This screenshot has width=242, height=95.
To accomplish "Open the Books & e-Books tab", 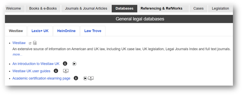I will [x=43, y=9].
